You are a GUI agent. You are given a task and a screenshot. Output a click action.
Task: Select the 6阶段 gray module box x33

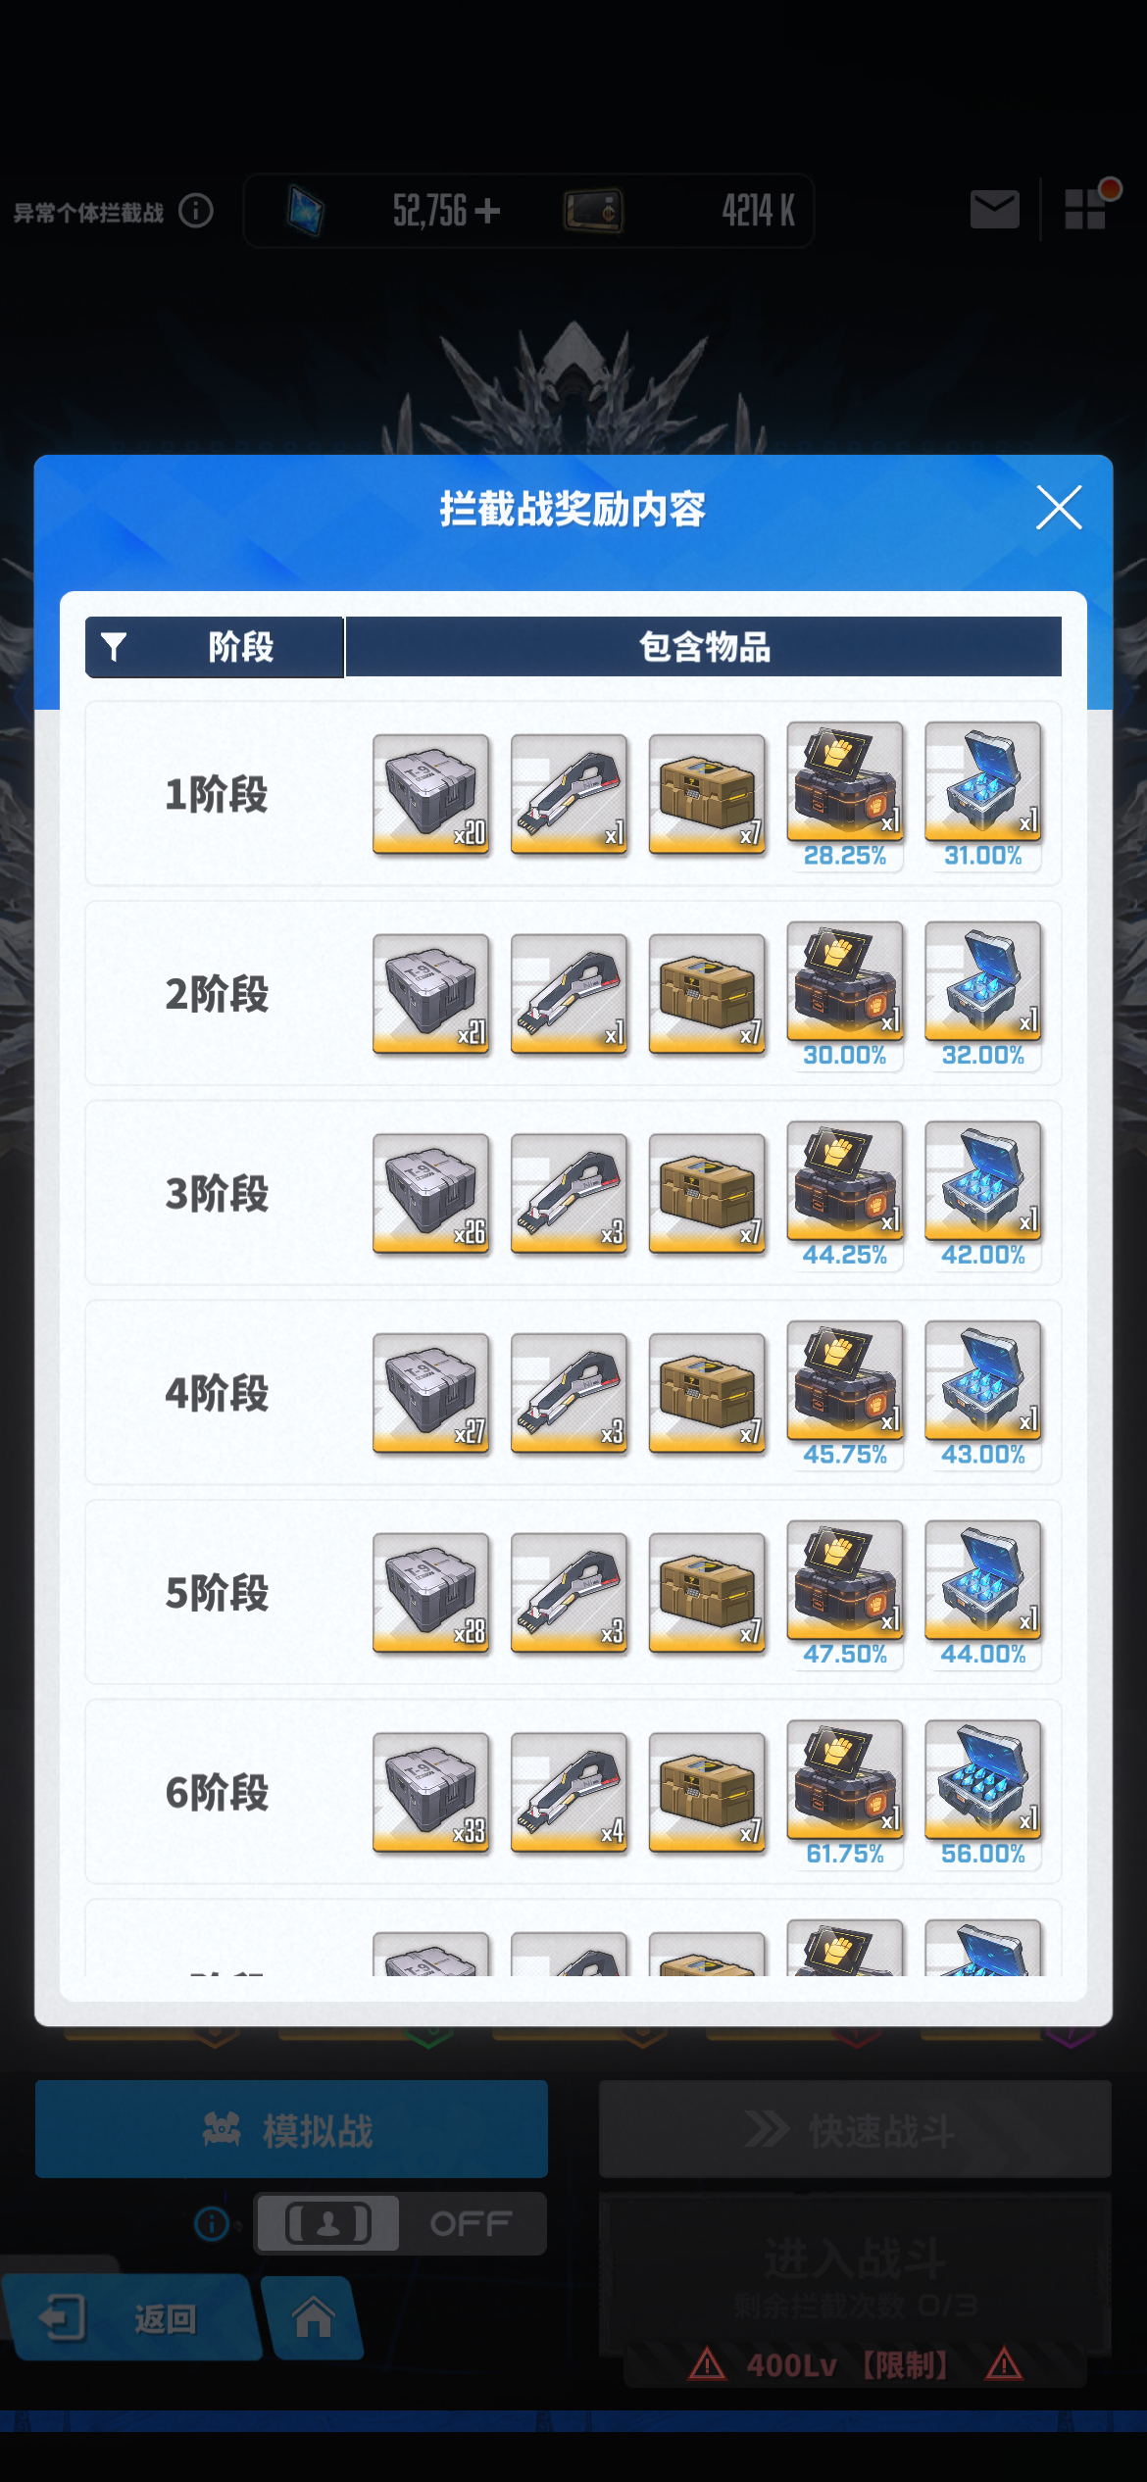(x=431, y=1792)
